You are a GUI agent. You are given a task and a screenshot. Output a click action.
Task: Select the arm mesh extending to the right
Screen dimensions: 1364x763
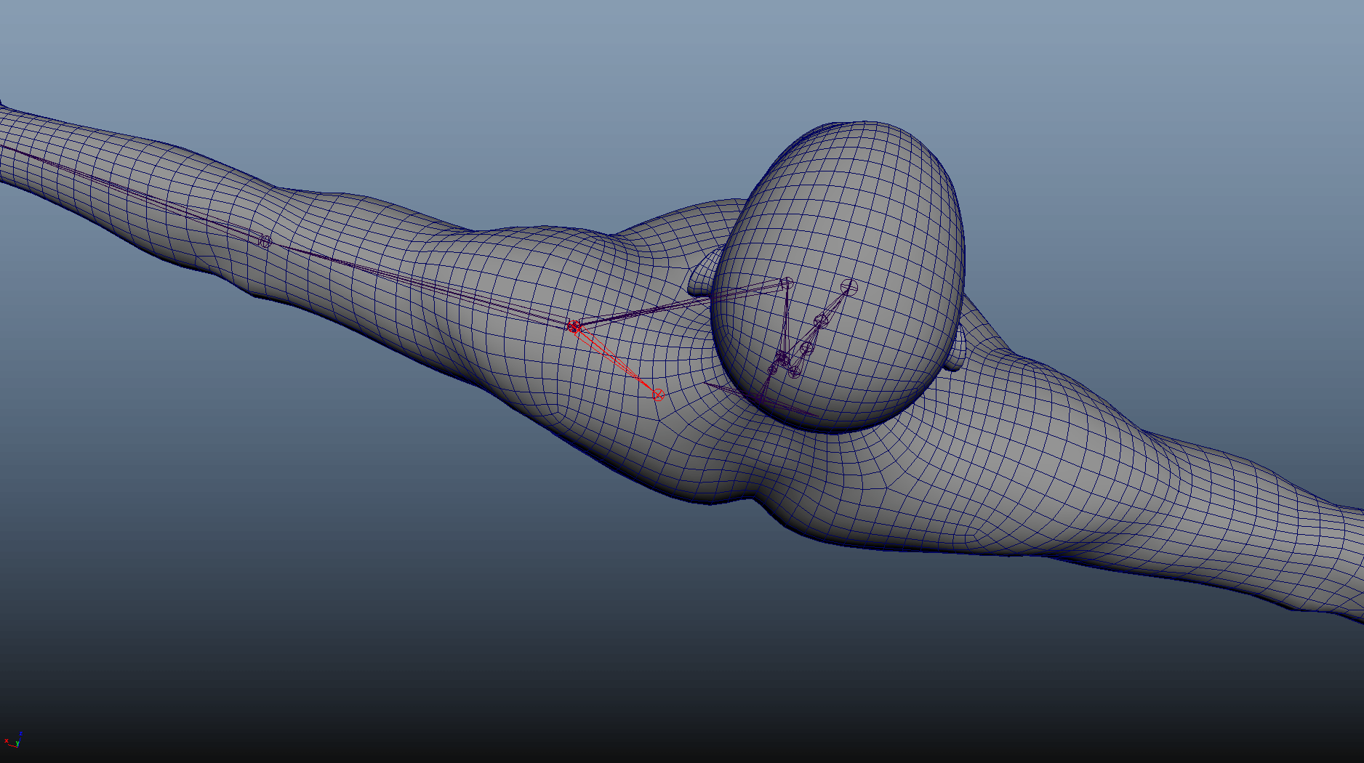(x=1163, y=494)
